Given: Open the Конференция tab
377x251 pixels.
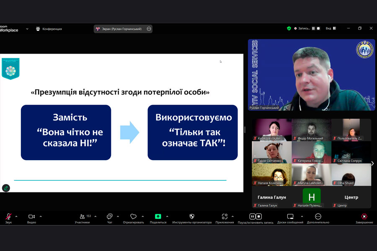Looking at the screenshot, I should (x=49, y=29).
